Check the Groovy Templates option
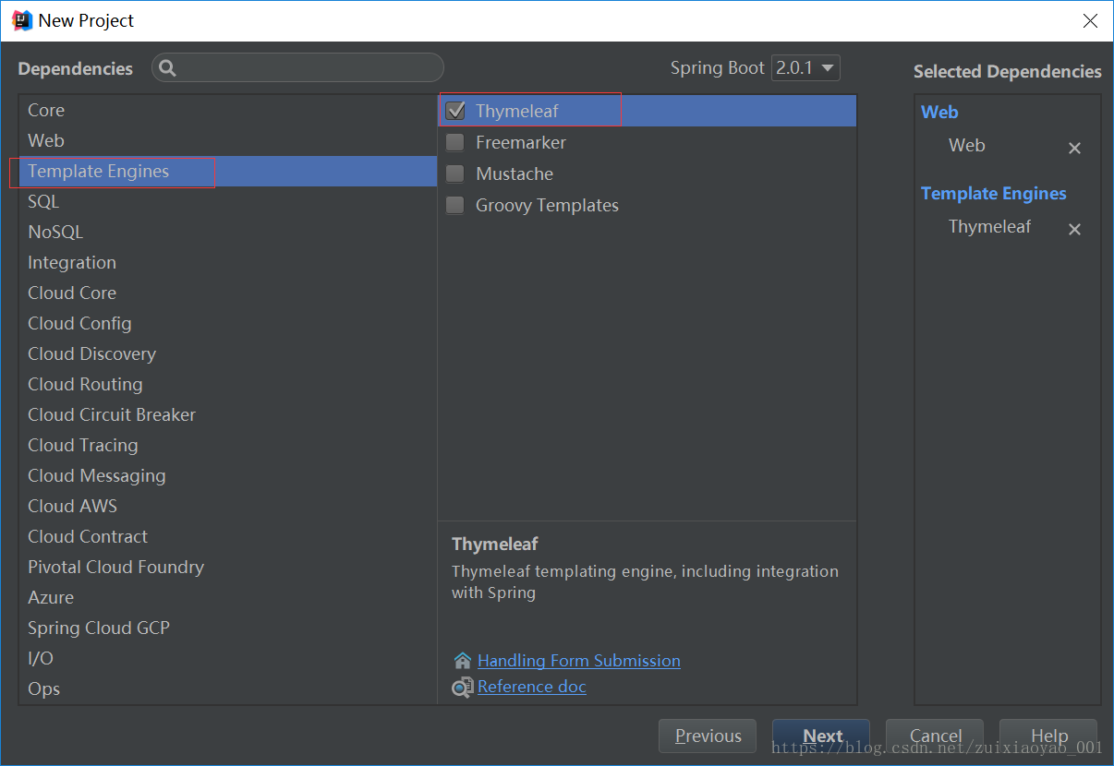Image resolution: width=1114 pixels, height=766 pixels. tap(455, 206)
